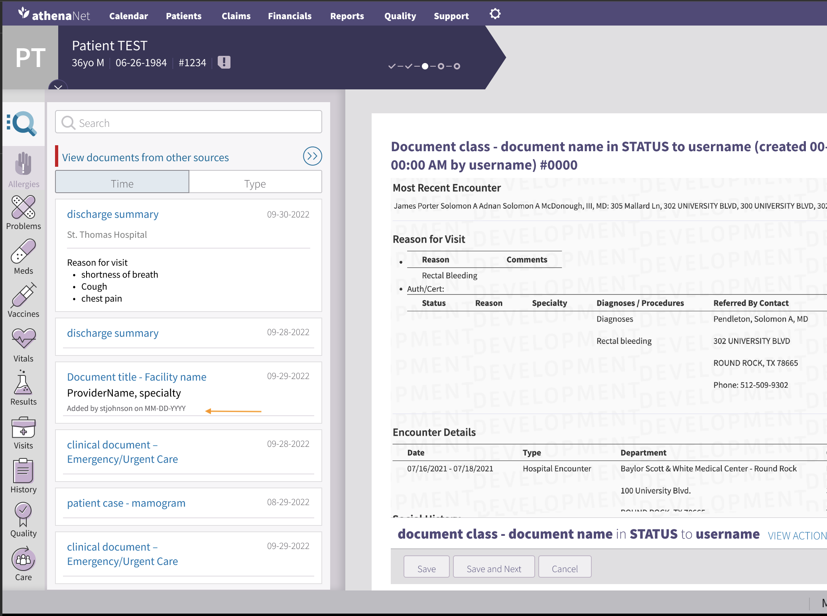Image resolution: width=827 pixels, height=616 pixels.
Task: Click Save and Next button
Action: pos(494,567)
